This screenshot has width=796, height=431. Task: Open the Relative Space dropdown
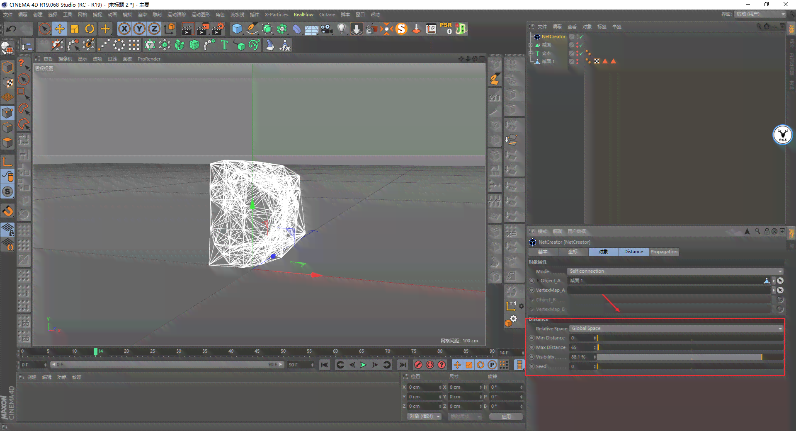tap(676, 328)
